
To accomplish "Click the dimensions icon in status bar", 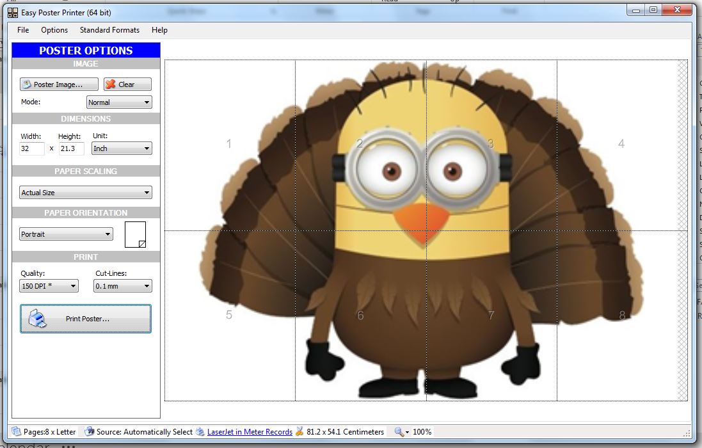I will [299, 431].
